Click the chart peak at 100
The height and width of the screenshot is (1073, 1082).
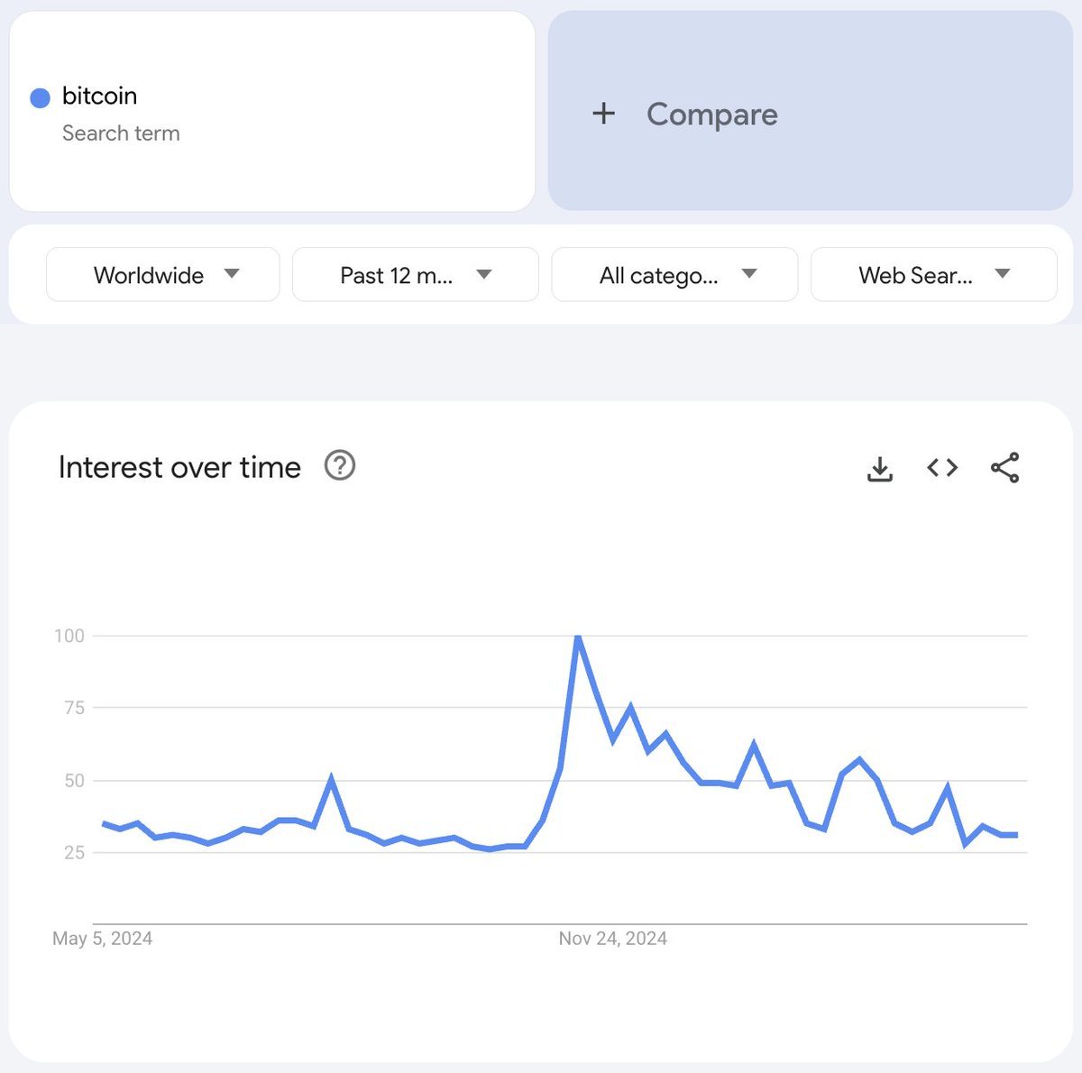(578, 637)
